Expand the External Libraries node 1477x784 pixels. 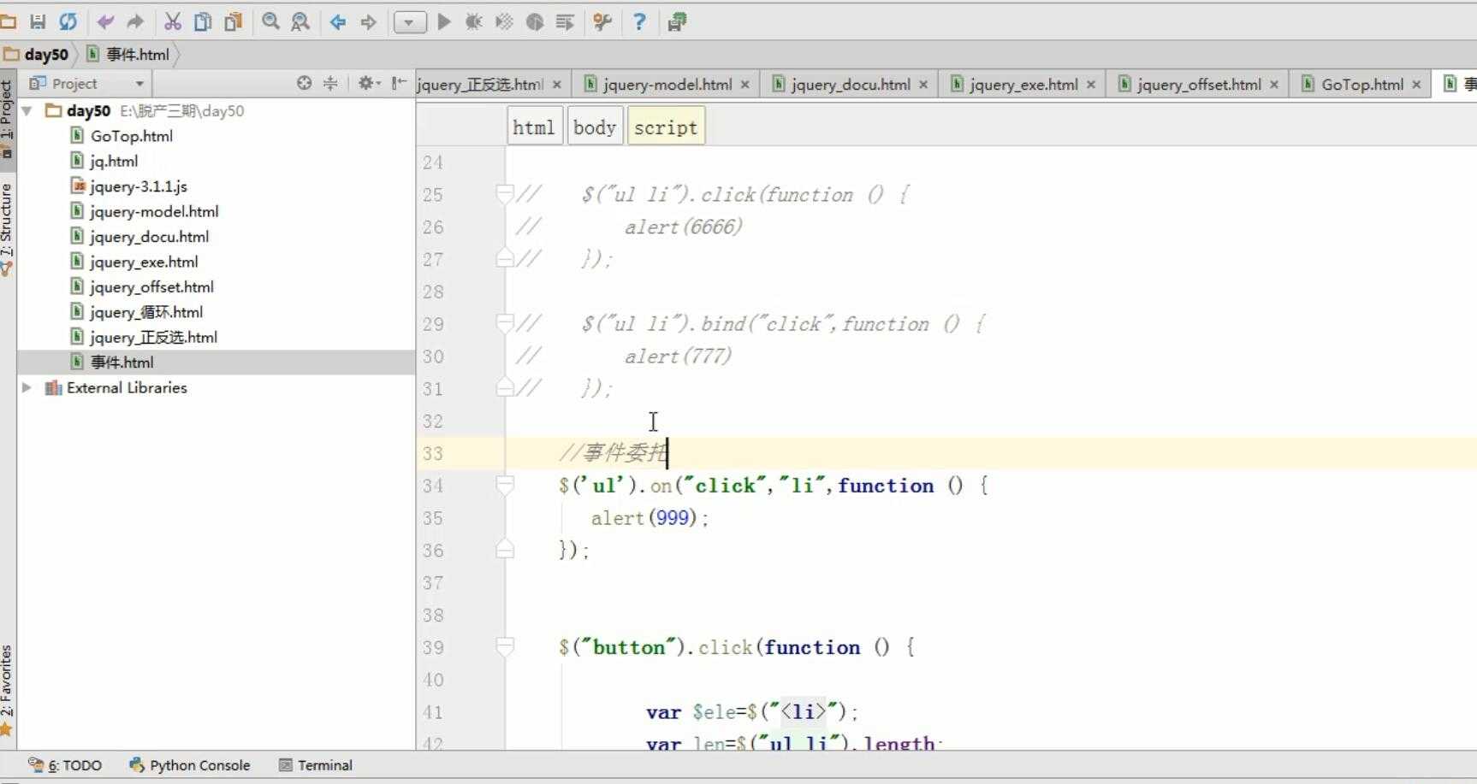tap(27, 387)
